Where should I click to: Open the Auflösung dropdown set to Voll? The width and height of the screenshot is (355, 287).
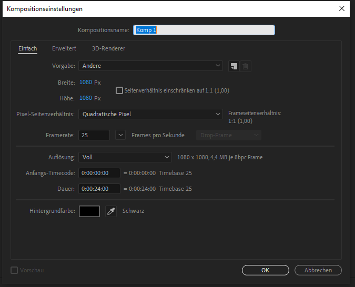[125, 157]
